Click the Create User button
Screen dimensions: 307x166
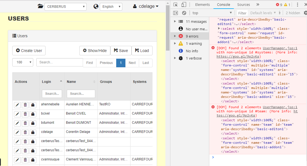tap(29, 51)
